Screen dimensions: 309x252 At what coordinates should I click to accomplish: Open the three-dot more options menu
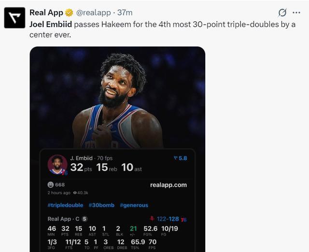pos(296,13)
